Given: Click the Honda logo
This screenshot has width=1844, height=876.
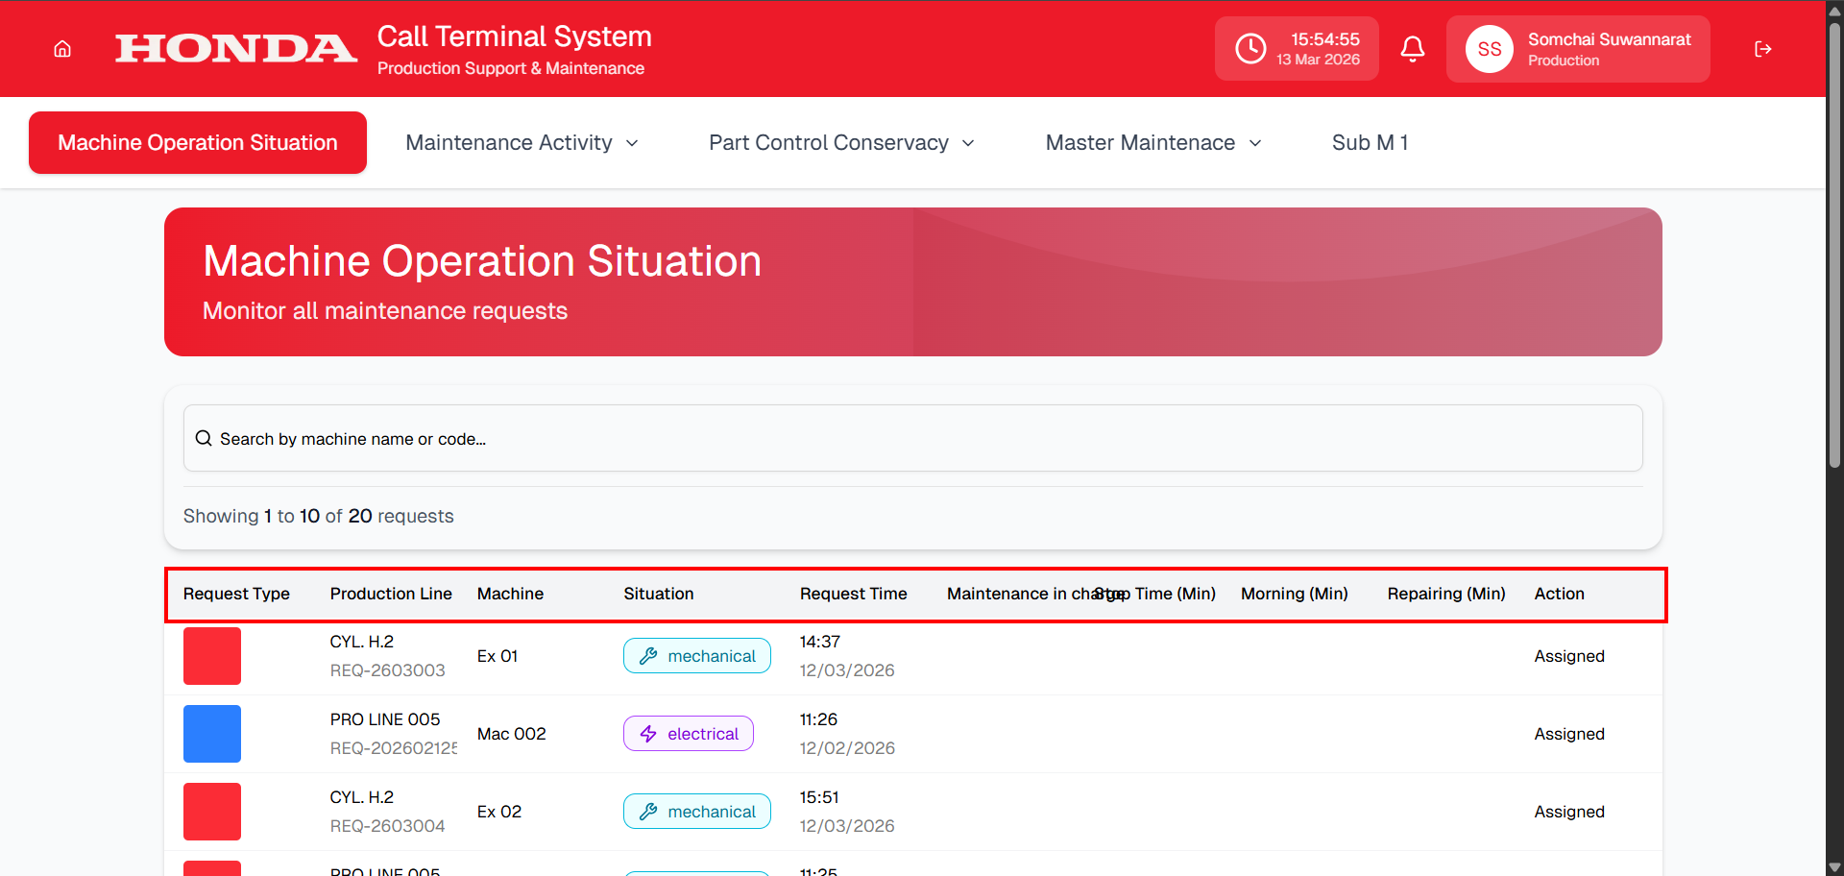Looking at the screenshot, I should tap(235, 49).
